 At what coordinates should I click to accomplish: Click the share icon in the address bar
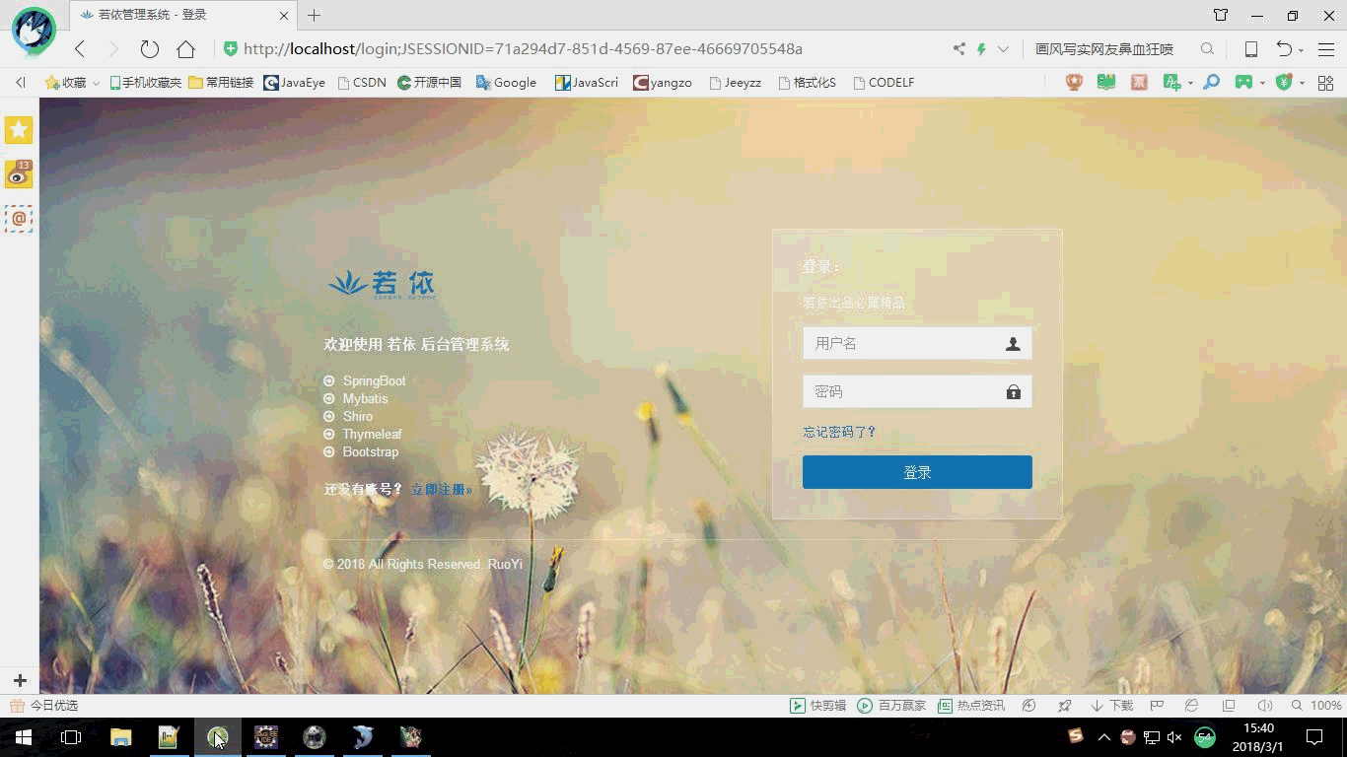[x=958, y=49]
